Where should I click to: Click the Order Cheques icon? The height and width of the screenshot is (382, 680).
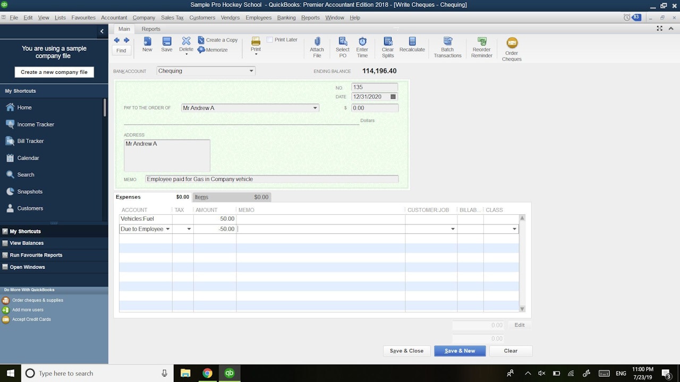point(512,44)
